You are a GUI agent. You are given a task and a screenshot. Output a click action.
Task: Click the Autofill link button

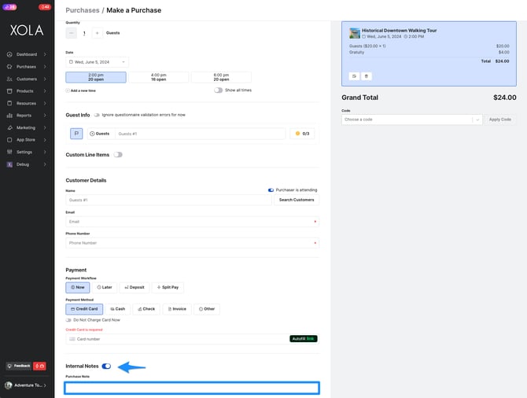(x=304, y=338)
